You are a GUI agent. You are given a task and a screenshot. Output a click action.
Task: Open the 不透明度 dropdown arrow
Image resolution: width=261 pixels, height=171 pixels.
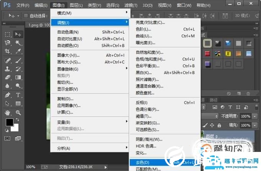(x=255, y=116)
